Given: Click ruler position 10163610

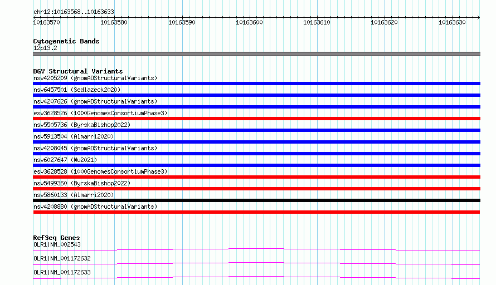Looking at the screenshot, I should pyautogui.click(x=317, y=22).
